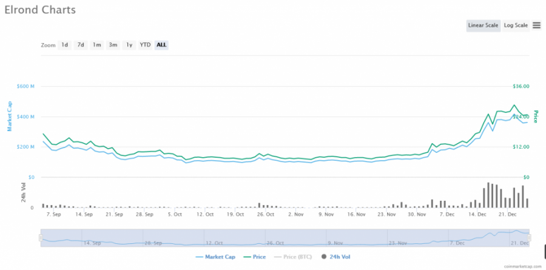Set zoom range to 1y

129,45
